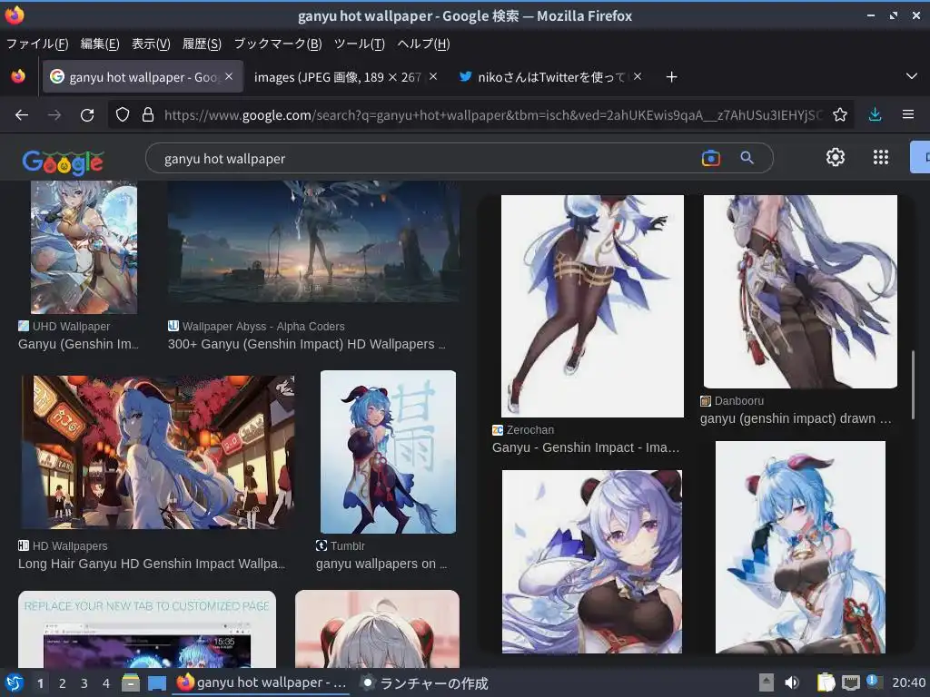The height and width of the screenshot is (697, 930).
Task: Click the Long Hair Ganyu HD link
Action: (x=152, y=564)
